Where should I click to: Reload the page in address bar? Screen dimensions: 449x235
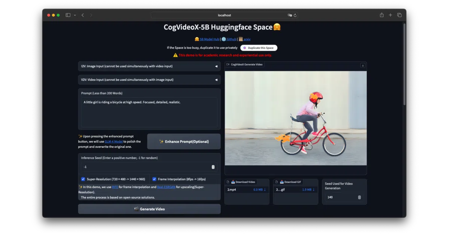click(x=295, y=15)
